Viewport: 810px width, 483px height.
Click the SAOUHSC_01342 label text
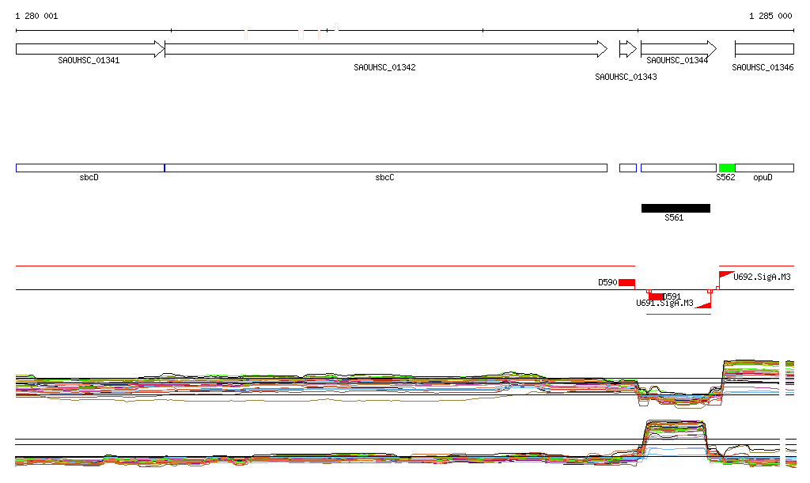tap(384, 67)
